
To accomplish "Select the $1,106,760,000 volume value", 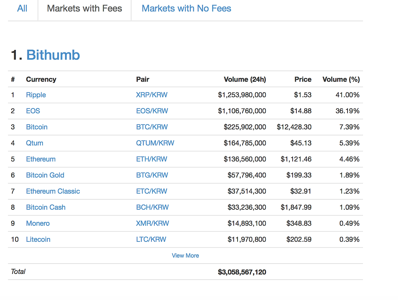I will [x=242, y=111].
